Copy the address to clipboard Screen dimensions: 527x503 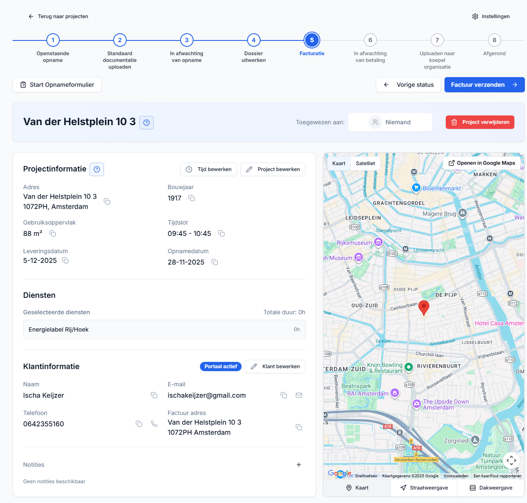[x=107, y=201]
